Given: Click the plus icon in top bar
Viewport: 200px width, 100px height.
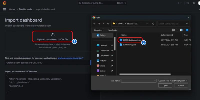Looking at the screenshot, I should 178,3.
